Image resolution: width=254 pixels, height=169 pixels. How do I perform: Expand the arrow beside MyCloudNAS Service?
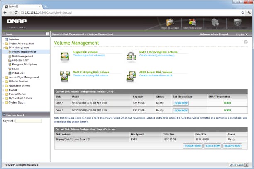(x=4, y=98)
